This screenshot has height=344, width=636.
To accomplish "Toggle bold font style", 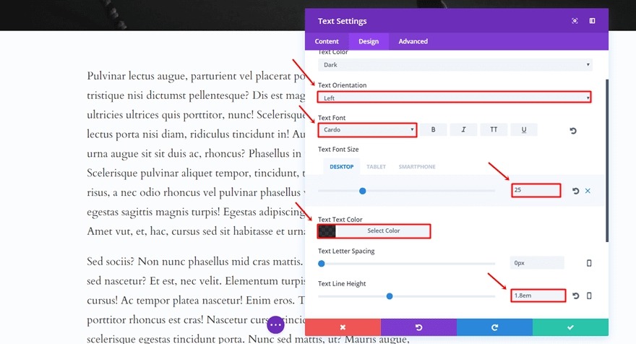I will click(434, 130).
